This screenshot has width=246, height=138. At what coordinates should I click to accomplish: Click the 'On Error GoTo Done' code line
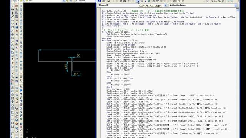(x=112, y=26)
